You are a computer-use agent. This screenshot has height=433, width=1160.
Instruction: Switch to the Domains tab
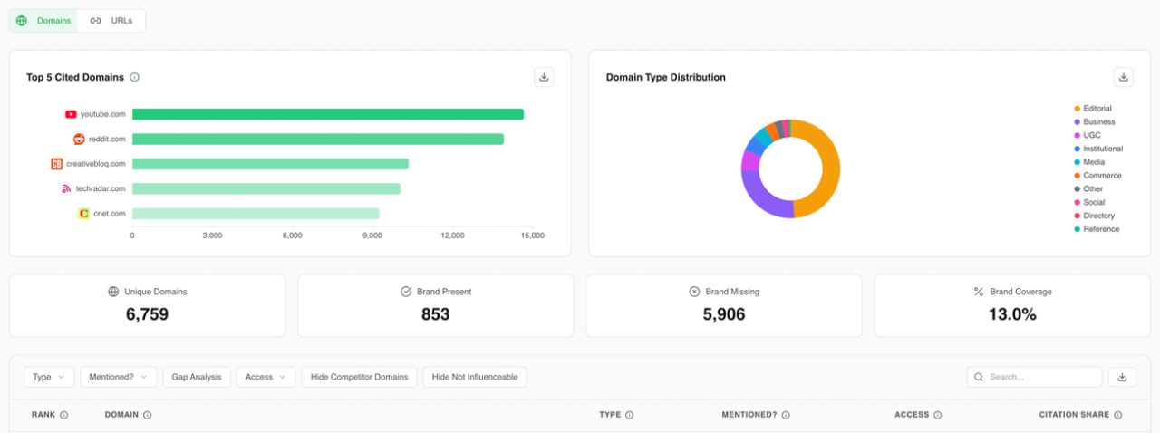[x=43, y=21]
